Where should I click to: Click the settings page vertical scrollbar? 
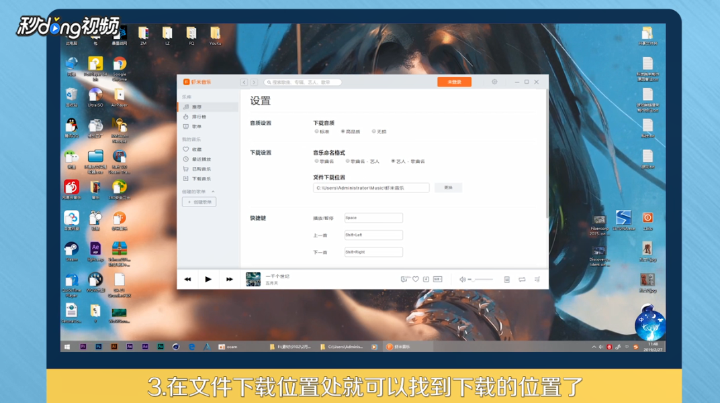[547, 154]
